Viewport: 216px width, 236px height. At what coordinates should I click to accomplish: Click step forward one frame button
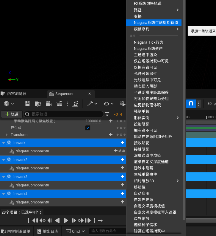73,220
